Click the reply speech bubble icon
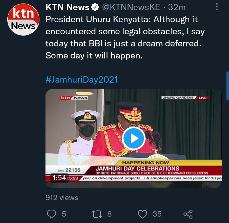Screen dimensions: 229x223 [52, 214]
